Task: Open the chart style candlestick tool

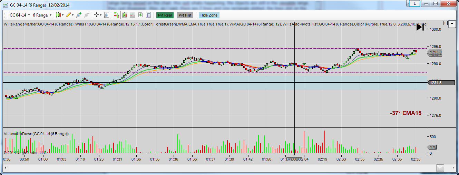Action: click(58, 15)
